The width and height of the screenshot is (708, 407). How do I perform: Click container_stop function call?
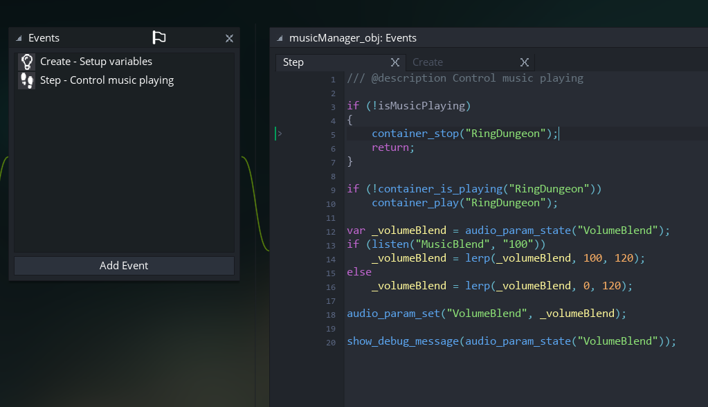[x=415, y=134]
